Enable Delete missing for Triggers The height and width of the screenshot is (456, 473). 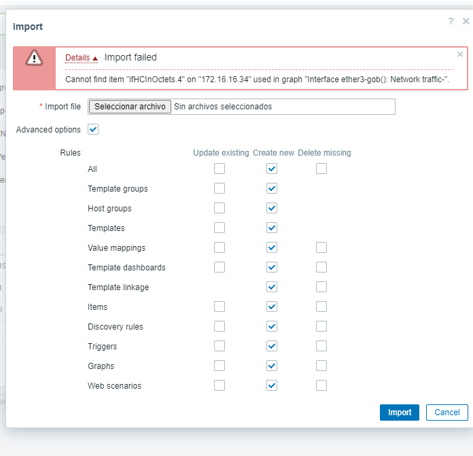point(321,346)
